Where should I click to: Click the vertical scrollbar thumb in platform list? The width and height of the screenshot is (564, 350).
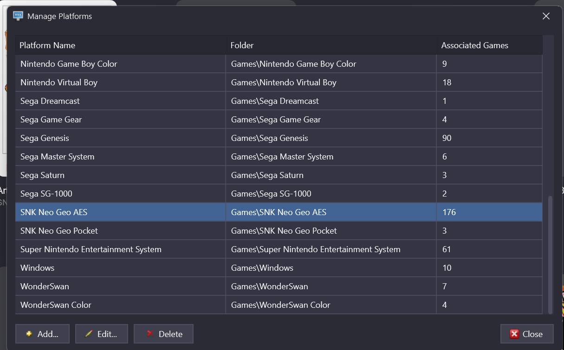(x=551, y=255)
